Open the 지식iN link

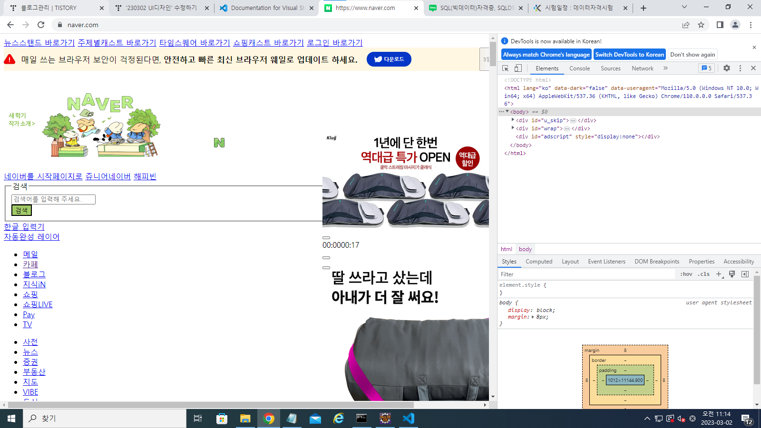[x=34, y=284]
